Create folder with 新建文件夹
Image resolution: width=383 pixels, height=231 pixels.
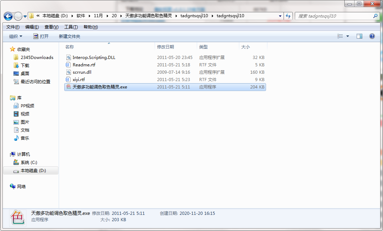click(x=69, y=37)
